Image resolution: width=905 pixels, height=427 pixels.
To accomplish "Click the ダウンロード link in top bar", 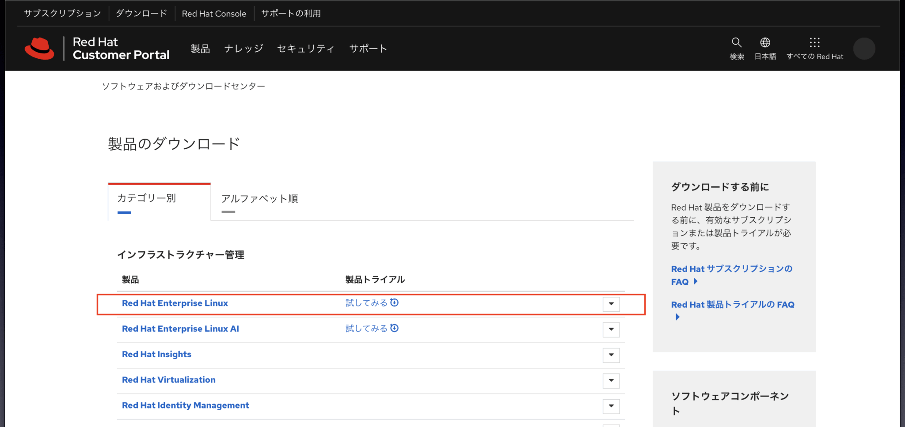I will 141,13.
